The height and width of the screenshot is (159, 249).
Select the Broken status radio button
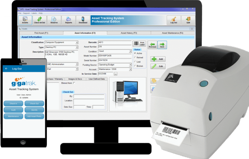135,66
